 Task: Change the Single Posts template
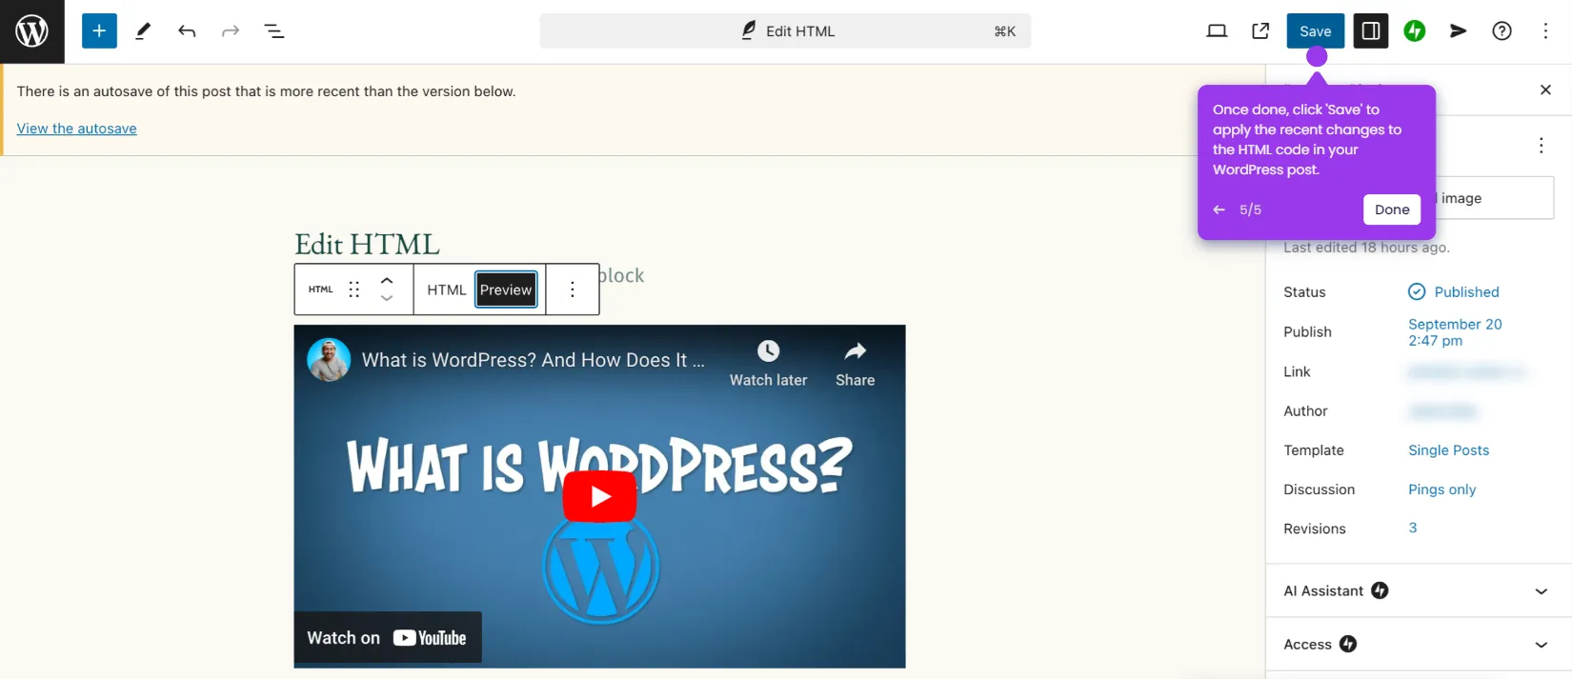click(1448, 450)
